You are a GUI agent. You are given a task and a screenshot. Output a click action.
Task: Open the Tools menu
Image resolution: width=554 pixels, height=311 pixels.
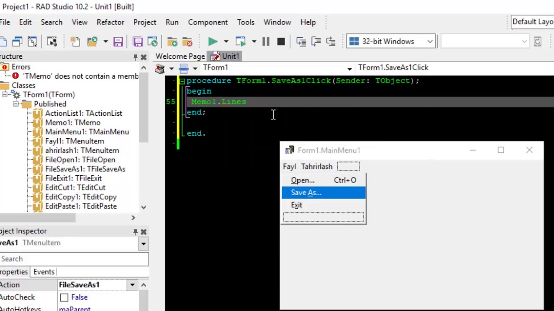[x=245, y=22]
